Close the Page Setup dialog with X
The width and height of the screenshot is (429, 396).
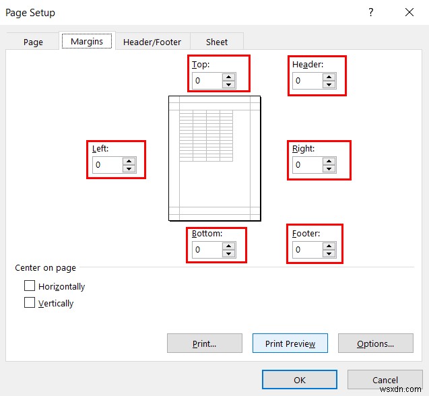pos(409,12)
